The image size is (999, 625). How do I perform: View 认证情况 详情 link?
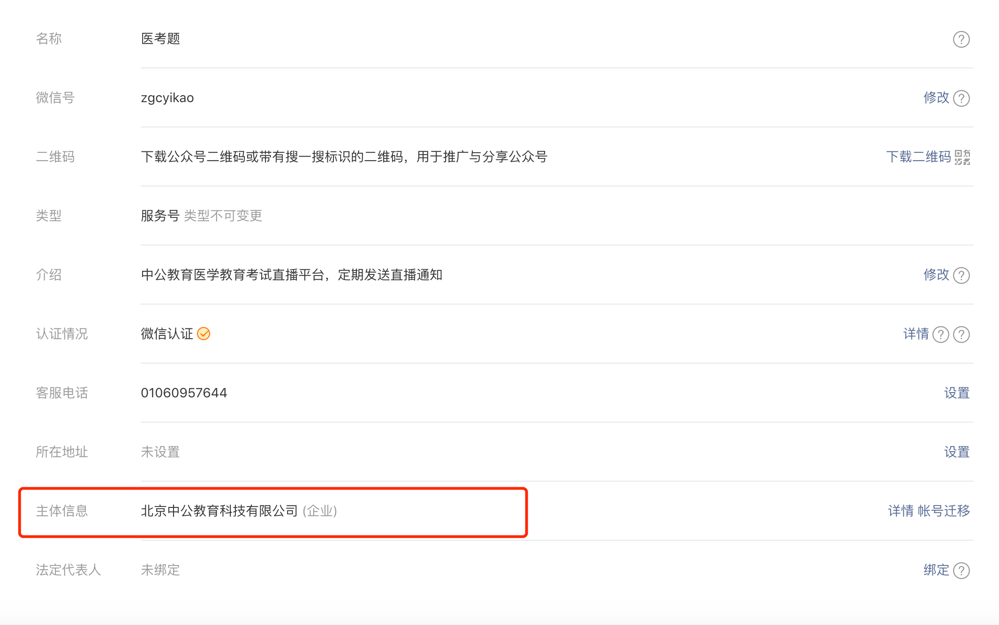[916, 334]
